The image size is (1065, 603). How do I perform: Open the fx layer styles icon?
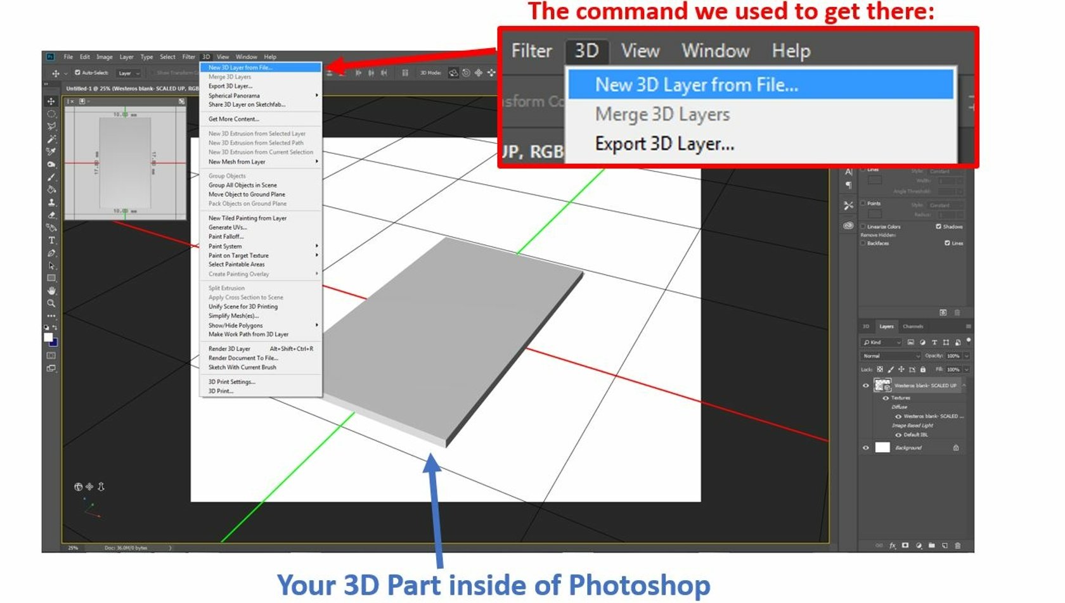pos(894,545)
